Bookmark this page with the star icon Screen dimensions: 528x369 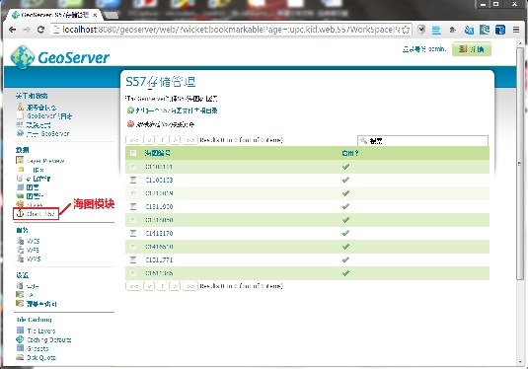(x=407, y=30)
